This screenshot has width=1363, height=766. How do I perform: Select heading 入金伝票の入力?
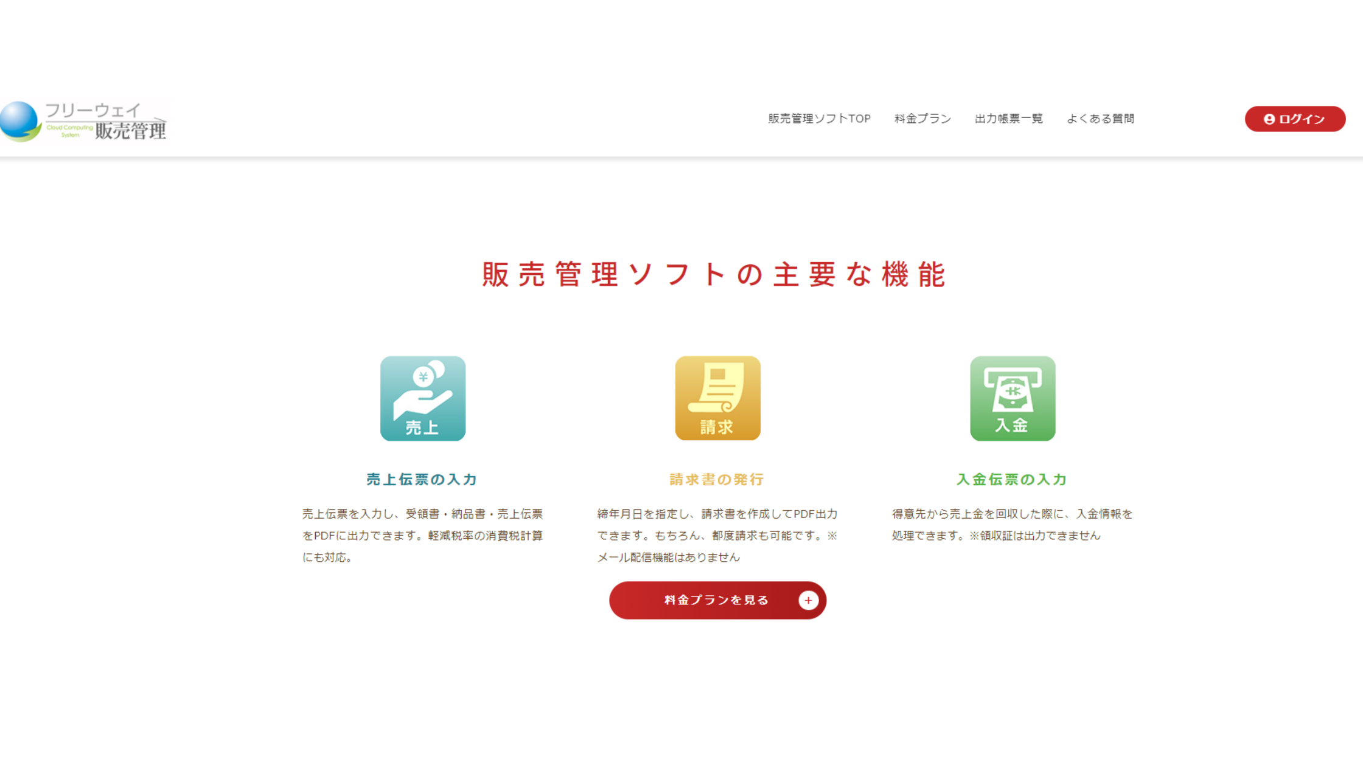click(x=1012, y=480)
